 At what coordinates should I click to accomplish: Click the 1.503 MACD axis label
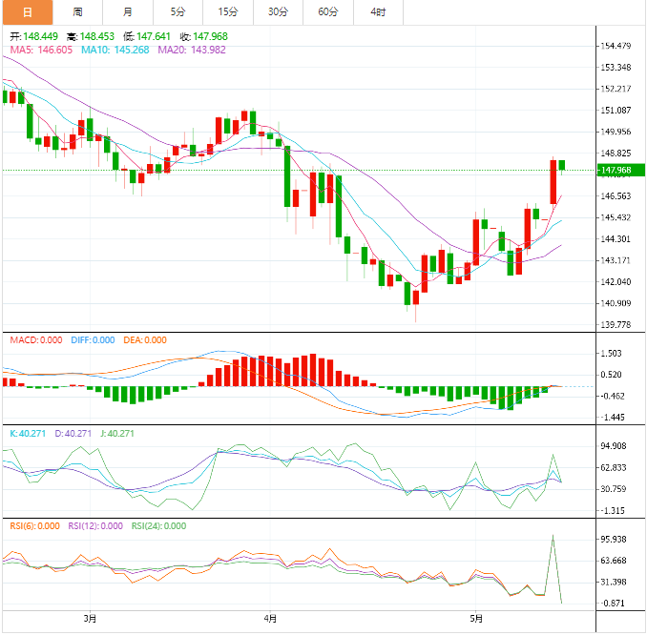coord(611,354)
